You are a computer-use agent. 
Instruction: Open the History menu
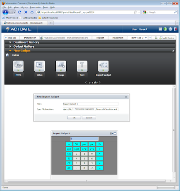(24, 7)
